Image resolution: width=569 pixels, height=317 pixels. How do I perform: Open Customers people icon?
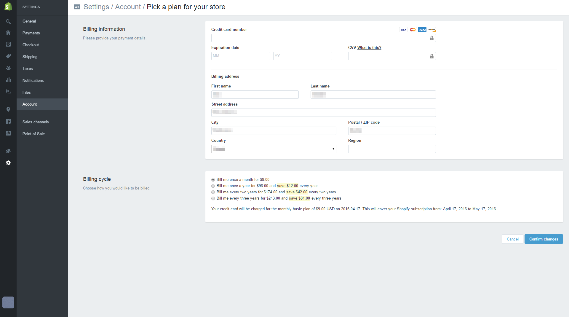pyautogui.click(x=8, y=68)
